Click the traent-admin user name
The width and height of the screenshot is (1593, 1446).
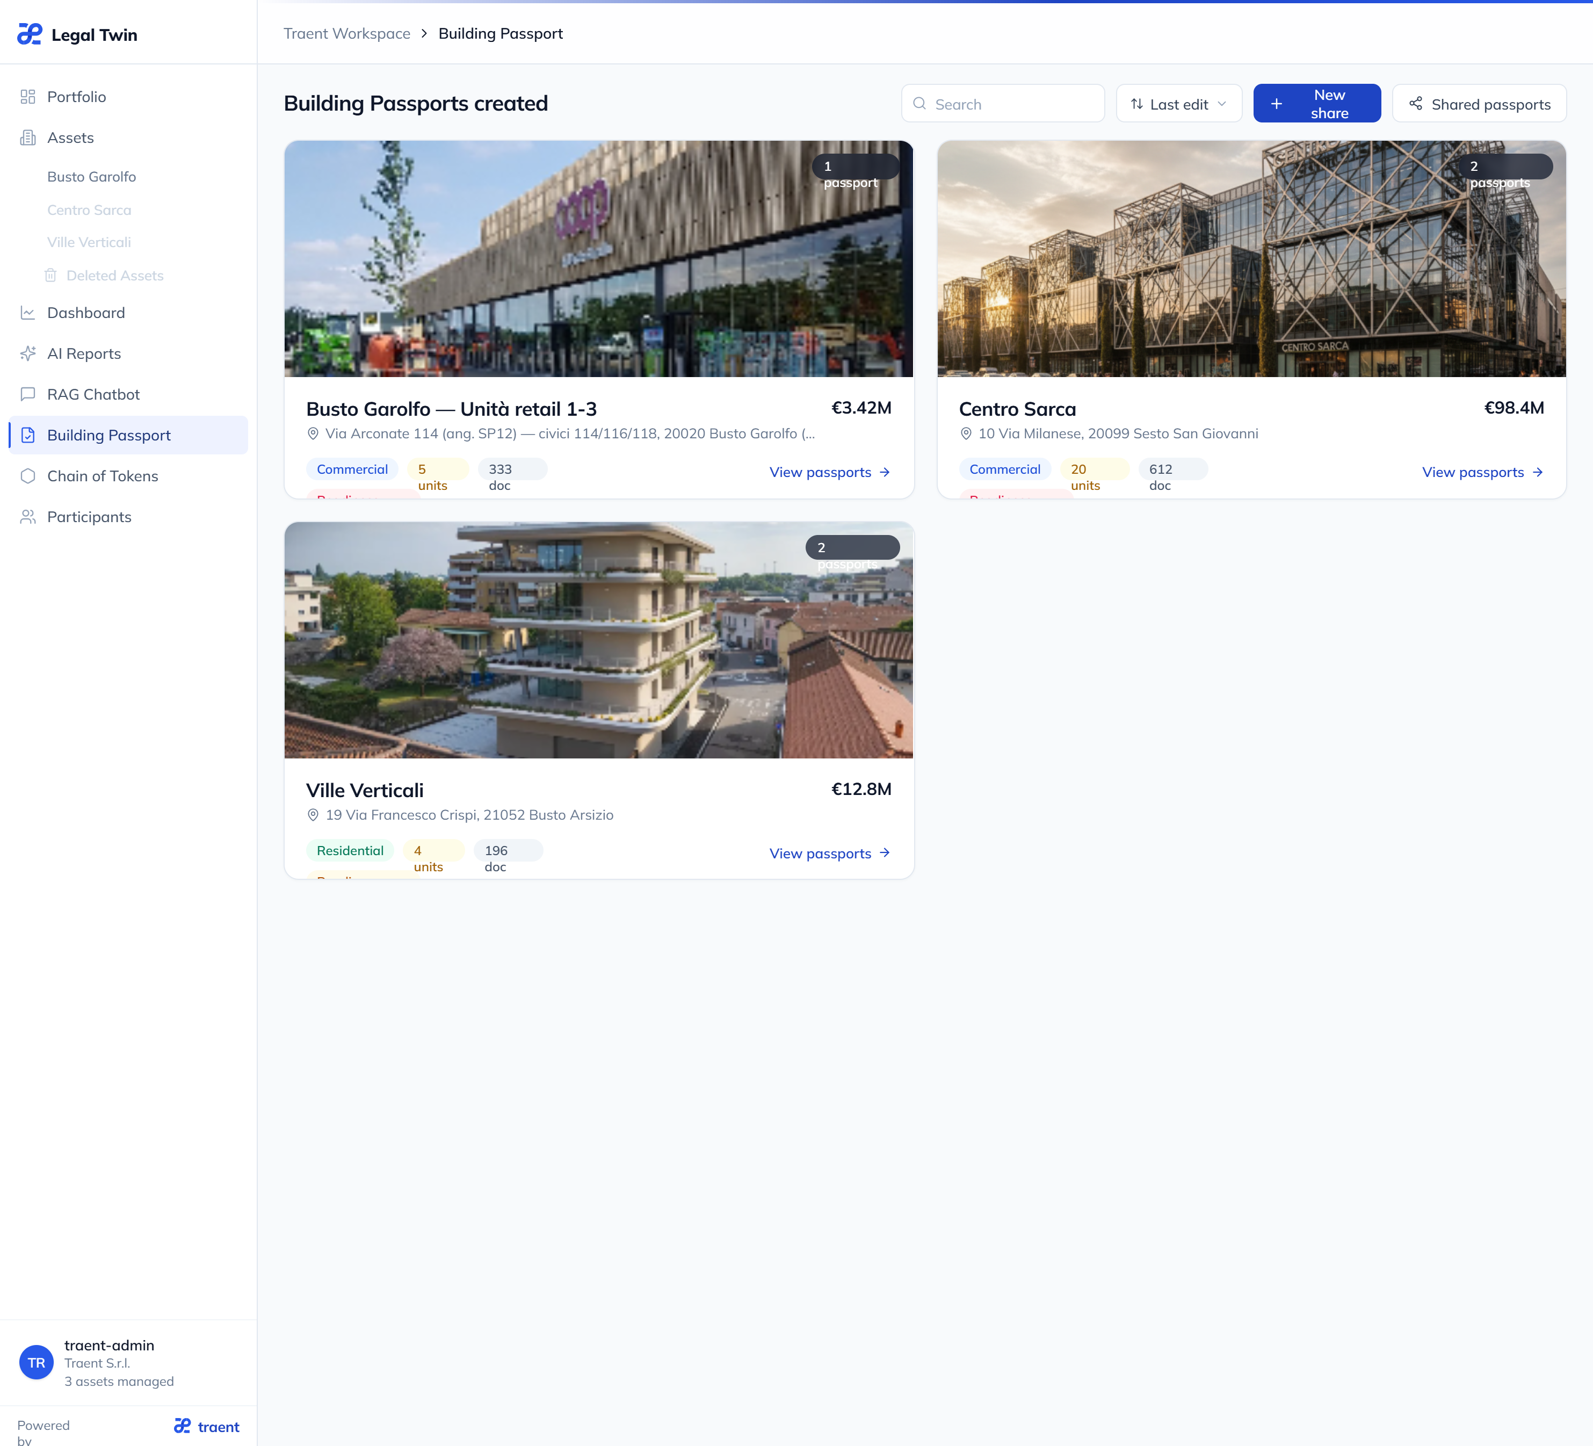click(x=109, y=1345)
